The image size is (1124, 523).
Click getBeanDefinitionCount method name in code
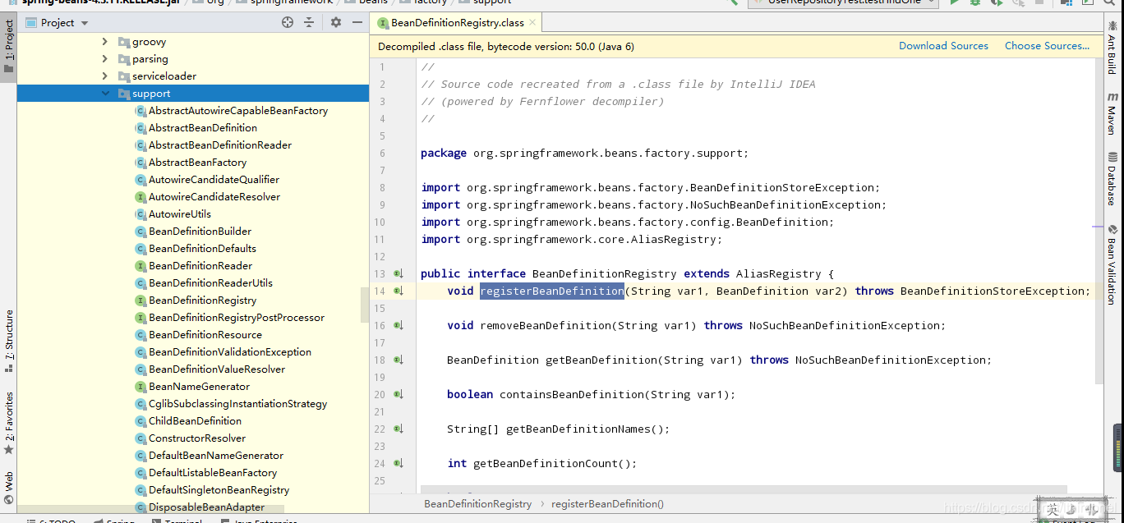[x=545, y=463]
